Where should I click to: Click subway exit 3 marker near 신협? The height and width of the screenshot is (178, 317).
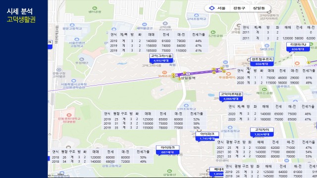[x=213, y=69]
